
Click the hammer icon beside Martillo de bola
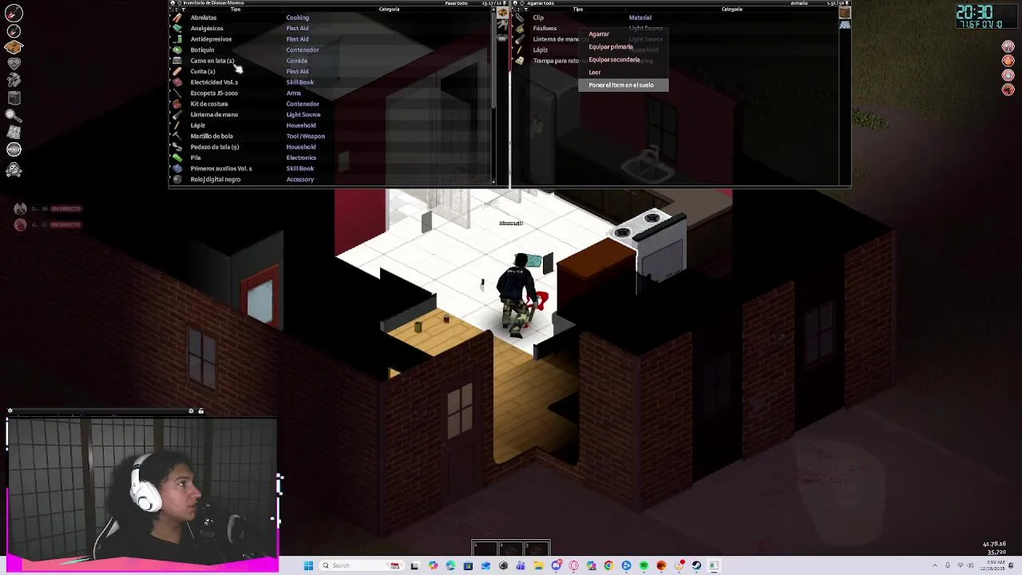[177, 136]
